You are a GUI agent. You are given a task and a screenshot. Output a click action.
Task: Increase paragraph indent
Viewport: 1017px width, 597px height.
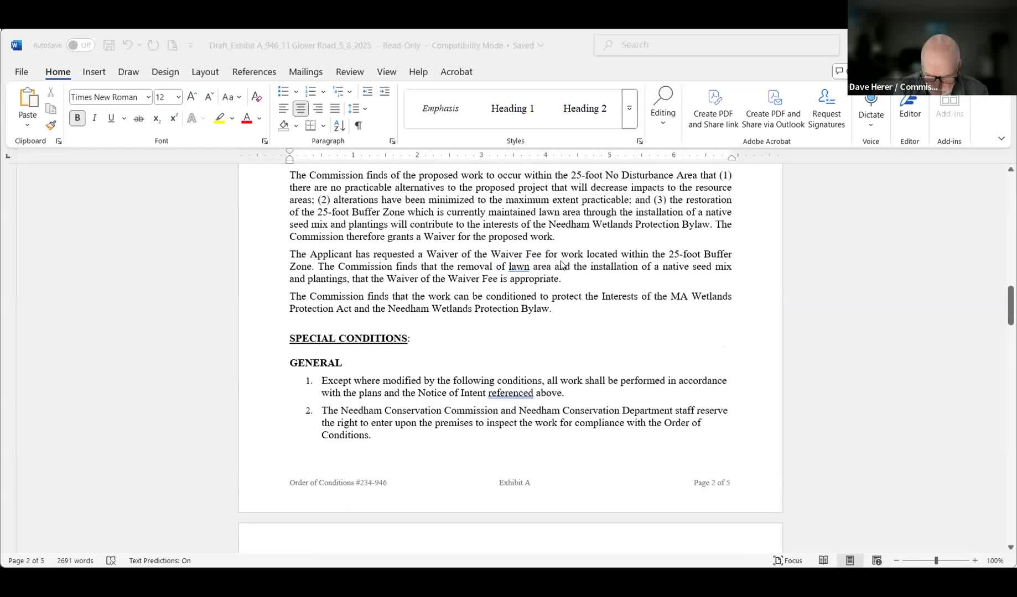(385, 91)
